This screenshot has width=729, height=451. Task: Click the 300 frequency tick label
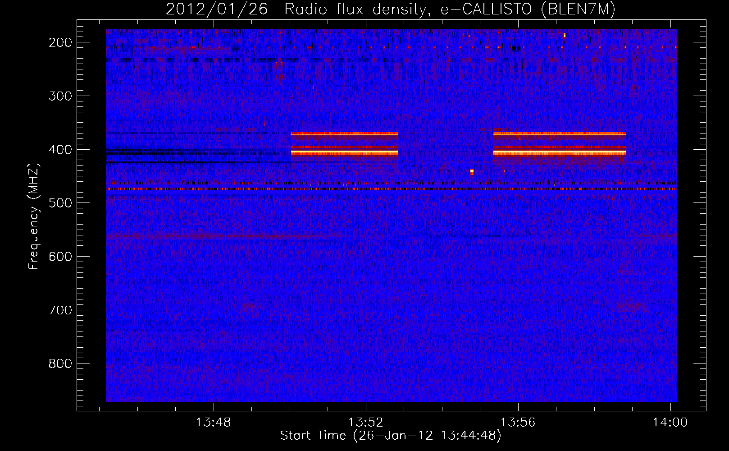click(60, 96)
